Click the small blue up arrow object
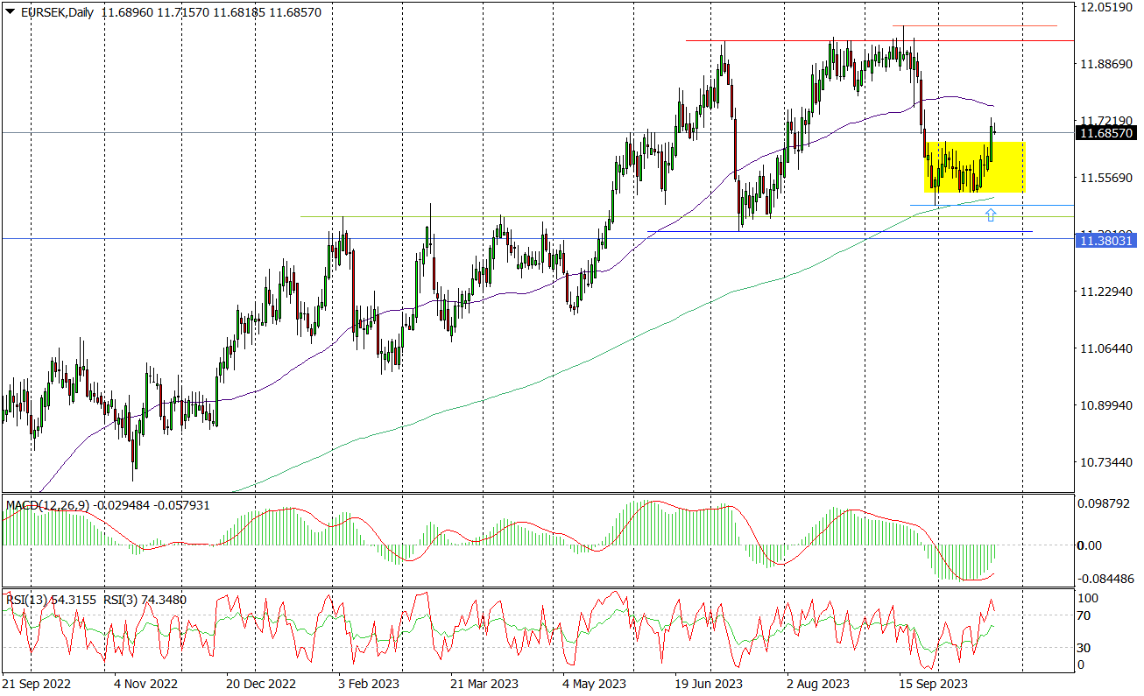1144x696 pixels. click(x=991, y=214)
